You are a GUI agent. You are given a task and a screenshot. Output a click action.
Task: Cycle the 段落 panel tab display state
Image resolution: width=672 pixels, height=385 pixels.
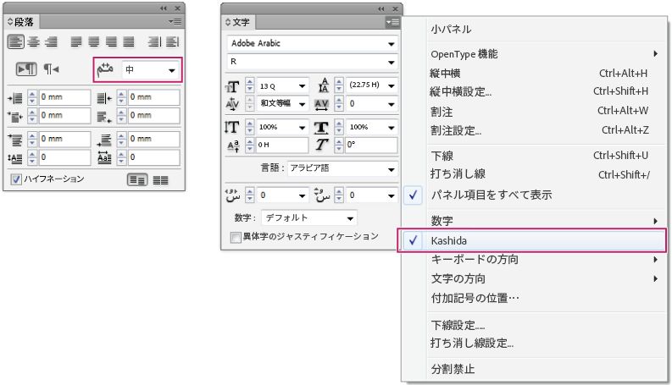tap(10, 22)
